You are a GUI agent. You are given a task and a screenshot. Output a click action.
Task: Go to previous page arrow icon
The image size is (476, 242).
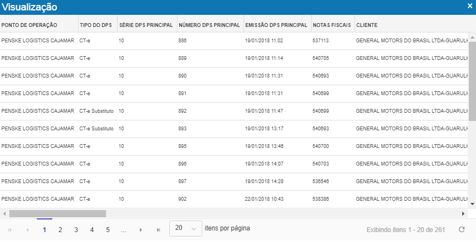(x=27, y=230)
